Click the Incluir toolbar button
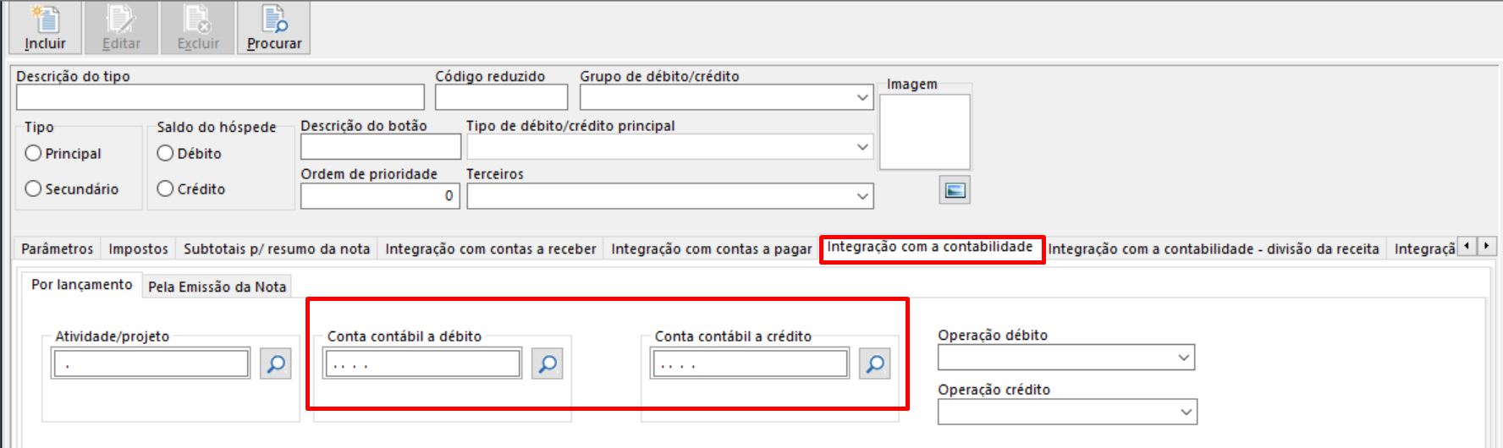Screen dimensions: 1503x448 coord(45,28)
